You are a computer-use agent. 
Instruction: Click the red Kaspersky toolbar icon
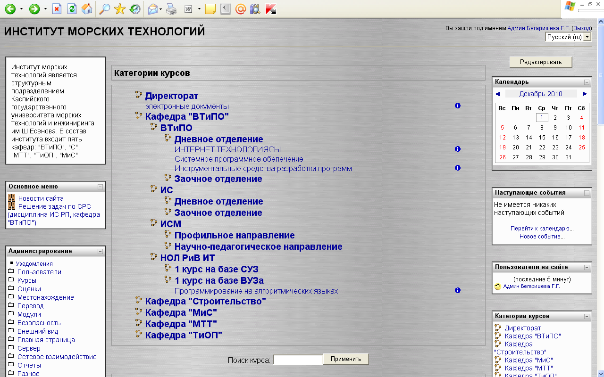point(270,8)
